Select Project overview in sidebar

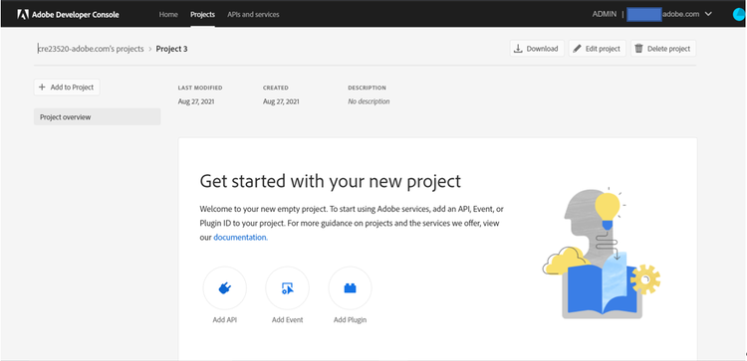(98, 117)
